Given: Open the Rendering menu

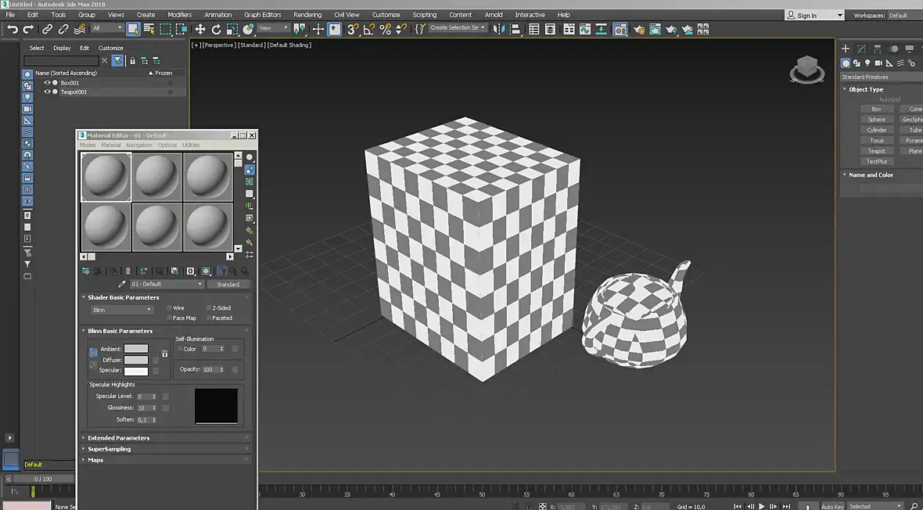Looking at the screenshot, I should pyautogui.click(x=307, y=15).
